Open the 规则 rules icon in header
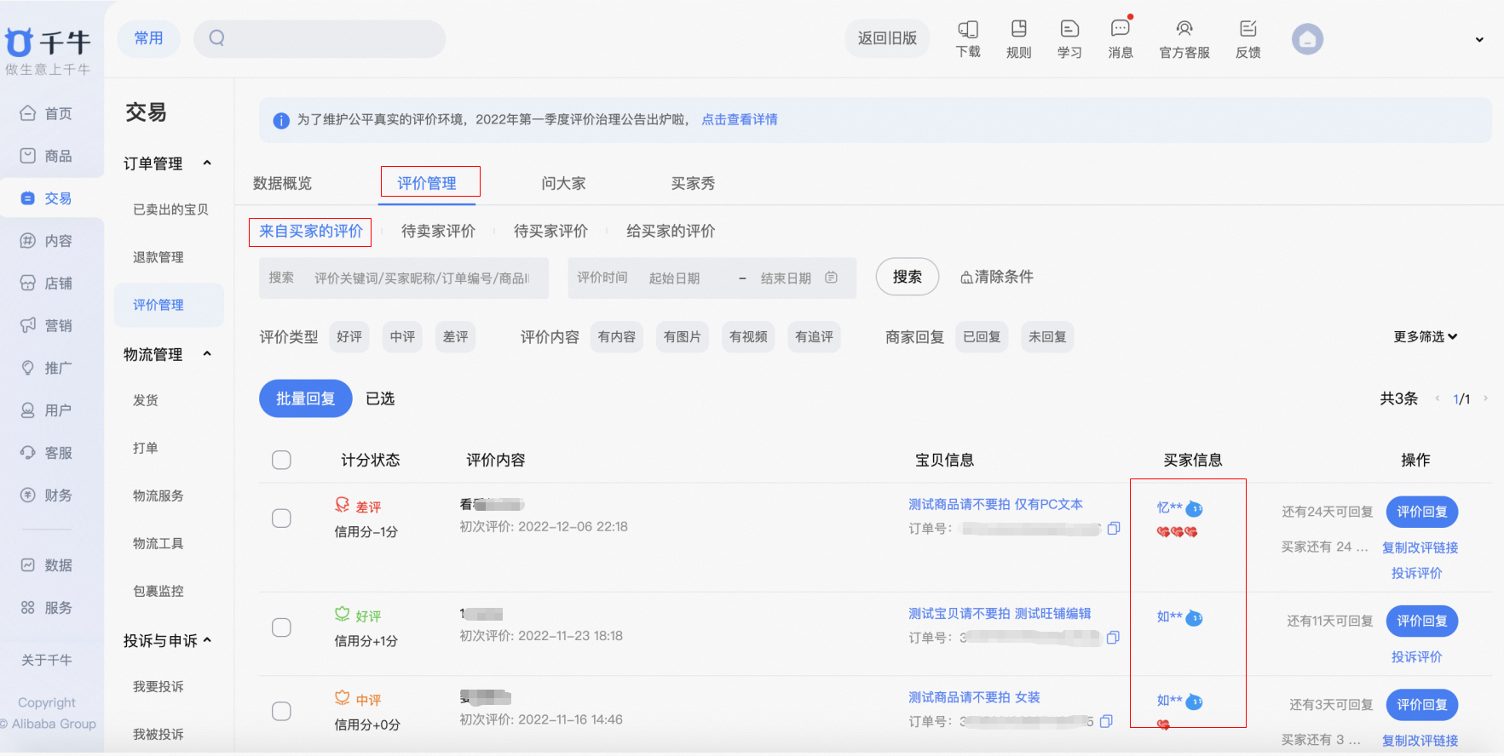The width and height of the screenshot is (1504, 756). (x=1019, y=29)
